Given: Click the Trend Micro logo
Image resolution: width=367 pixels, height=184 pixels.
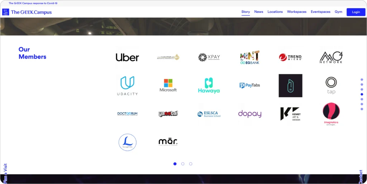Looking at the screenshot, I should click(x=290, y=57).
